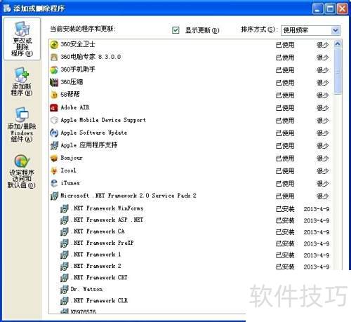Viewport: 351px width, 322px height.
Task: Select .NET Framework ASP.NET update text
Action: coord(107,220)
